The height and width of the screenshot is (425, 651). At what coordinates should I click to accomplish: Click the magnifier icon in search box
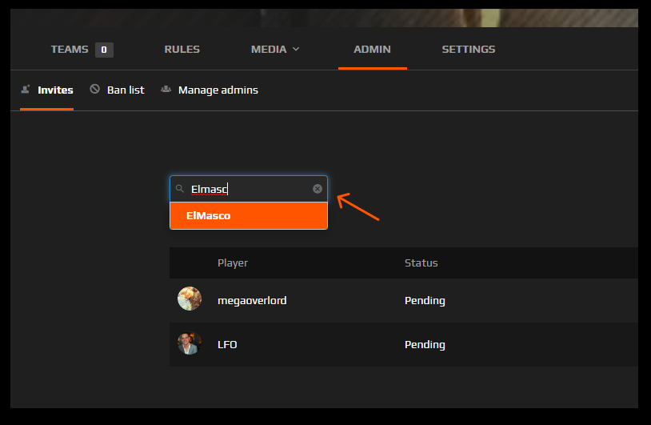point(180,189)
